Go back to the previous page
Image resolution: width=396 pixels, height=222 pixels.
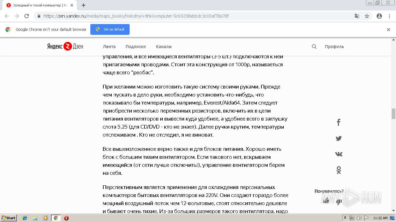click(x=7, y=16)
